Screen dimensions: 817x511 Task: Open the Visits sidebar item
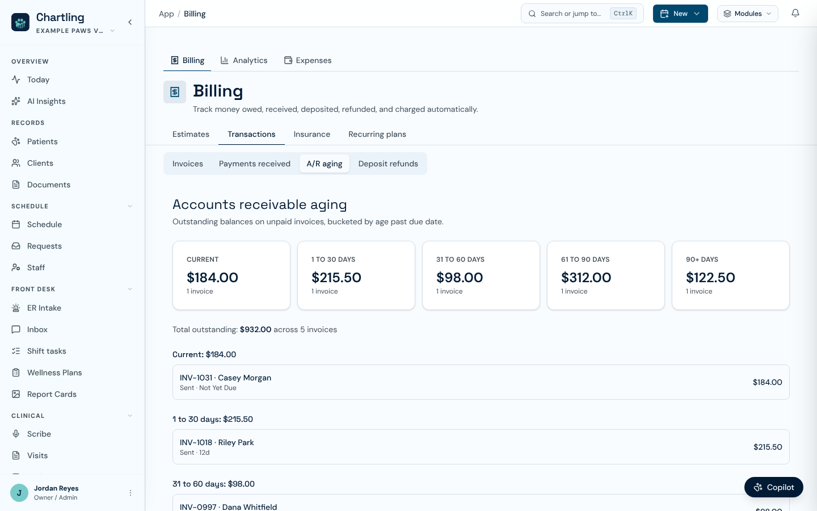73,455
